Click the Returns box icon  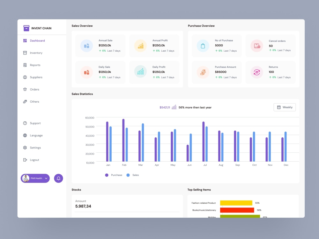[257, 72]
